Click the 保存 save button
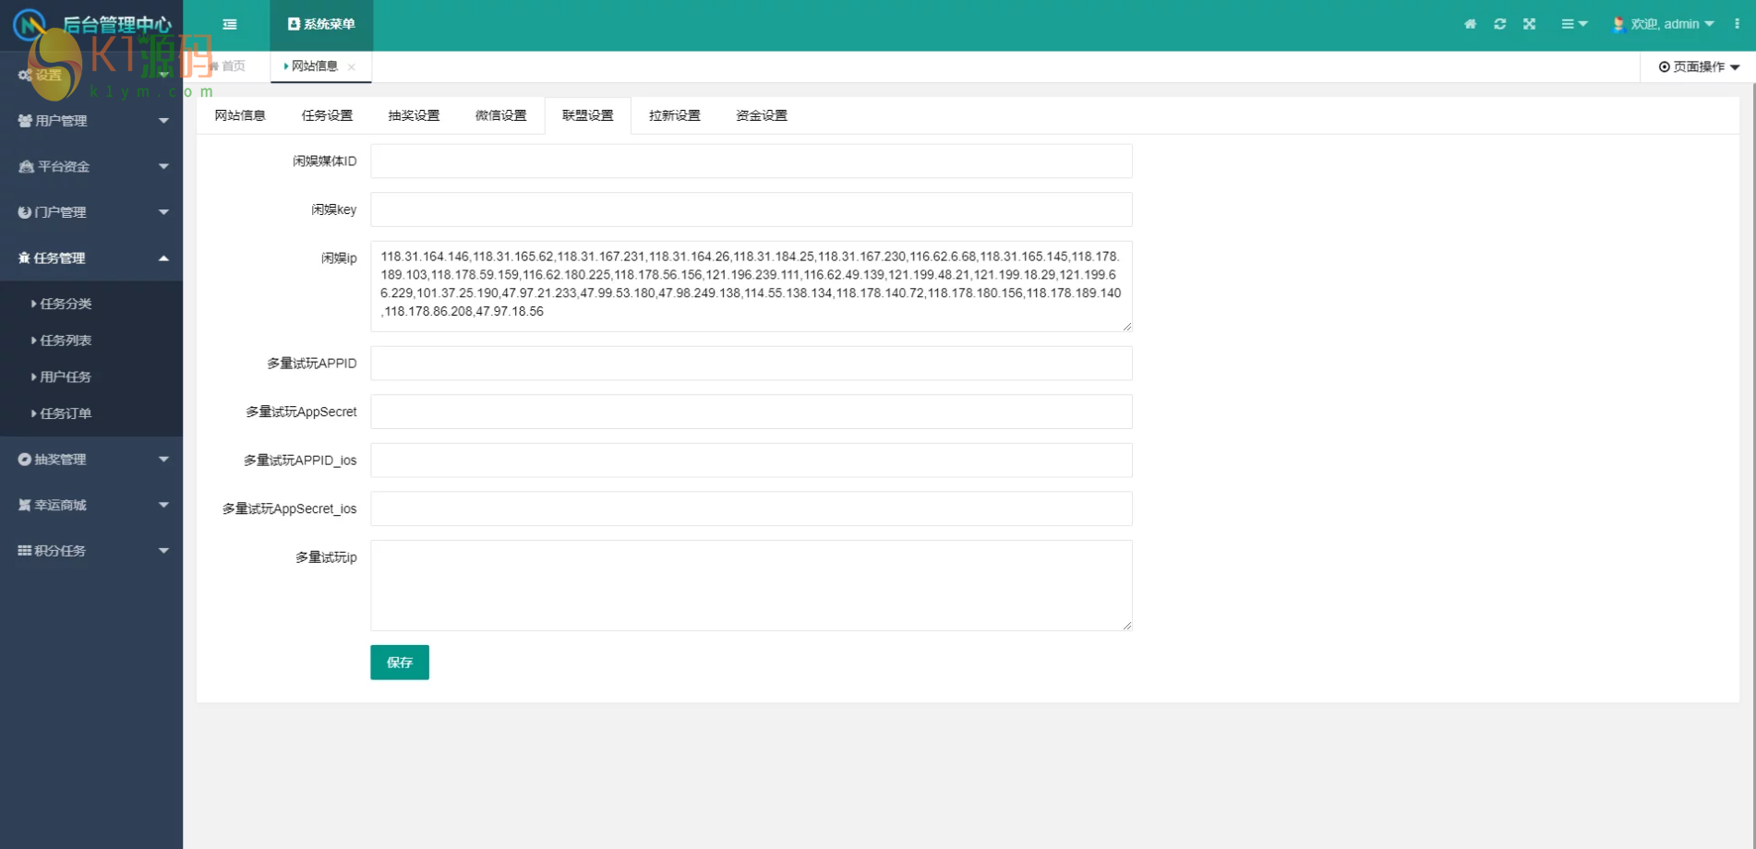 [400, 663]
